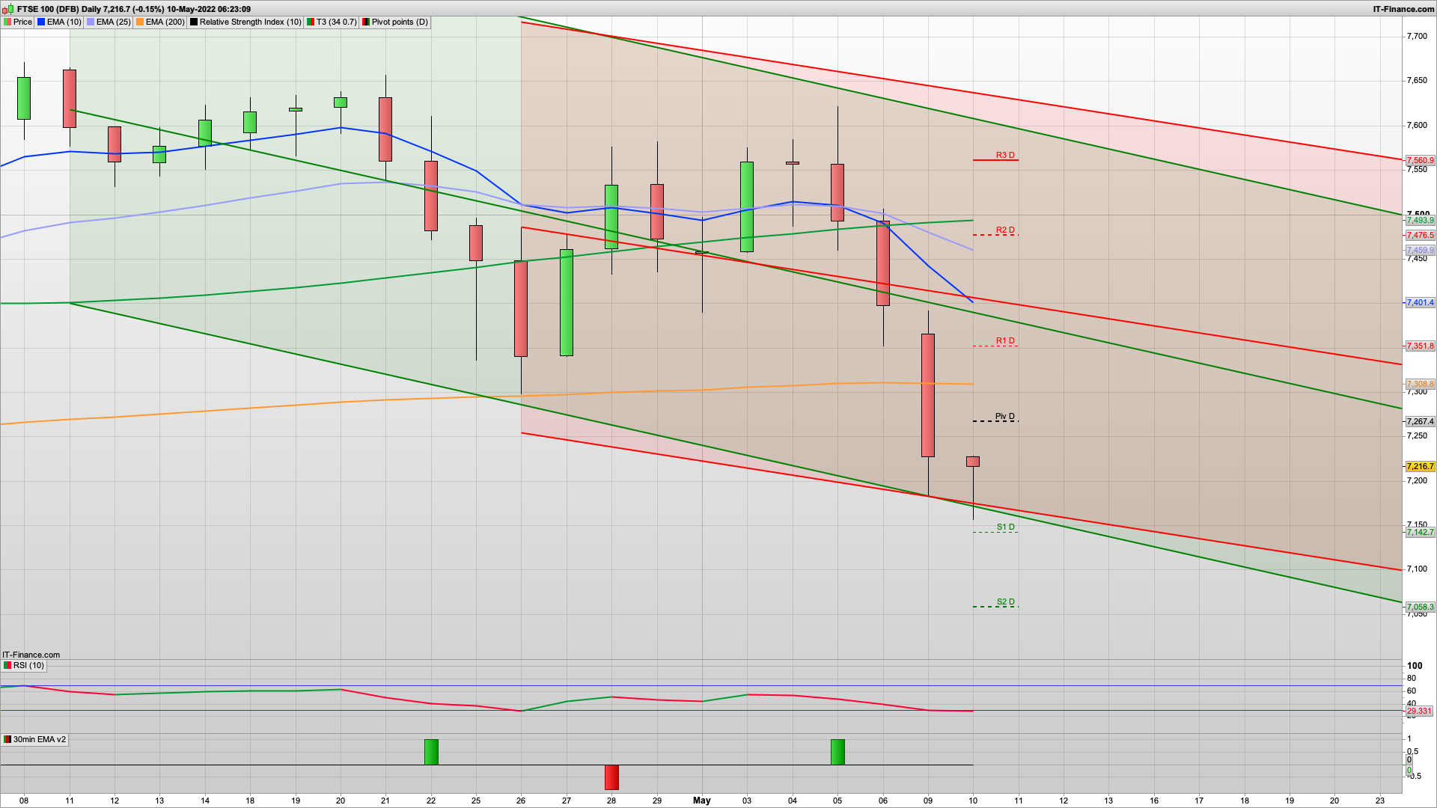Image resolution: width=1437 pixels, height=808 pixels.
Task: Click the blue EMA (10) color swatch
Action: [x=42, y=22]
